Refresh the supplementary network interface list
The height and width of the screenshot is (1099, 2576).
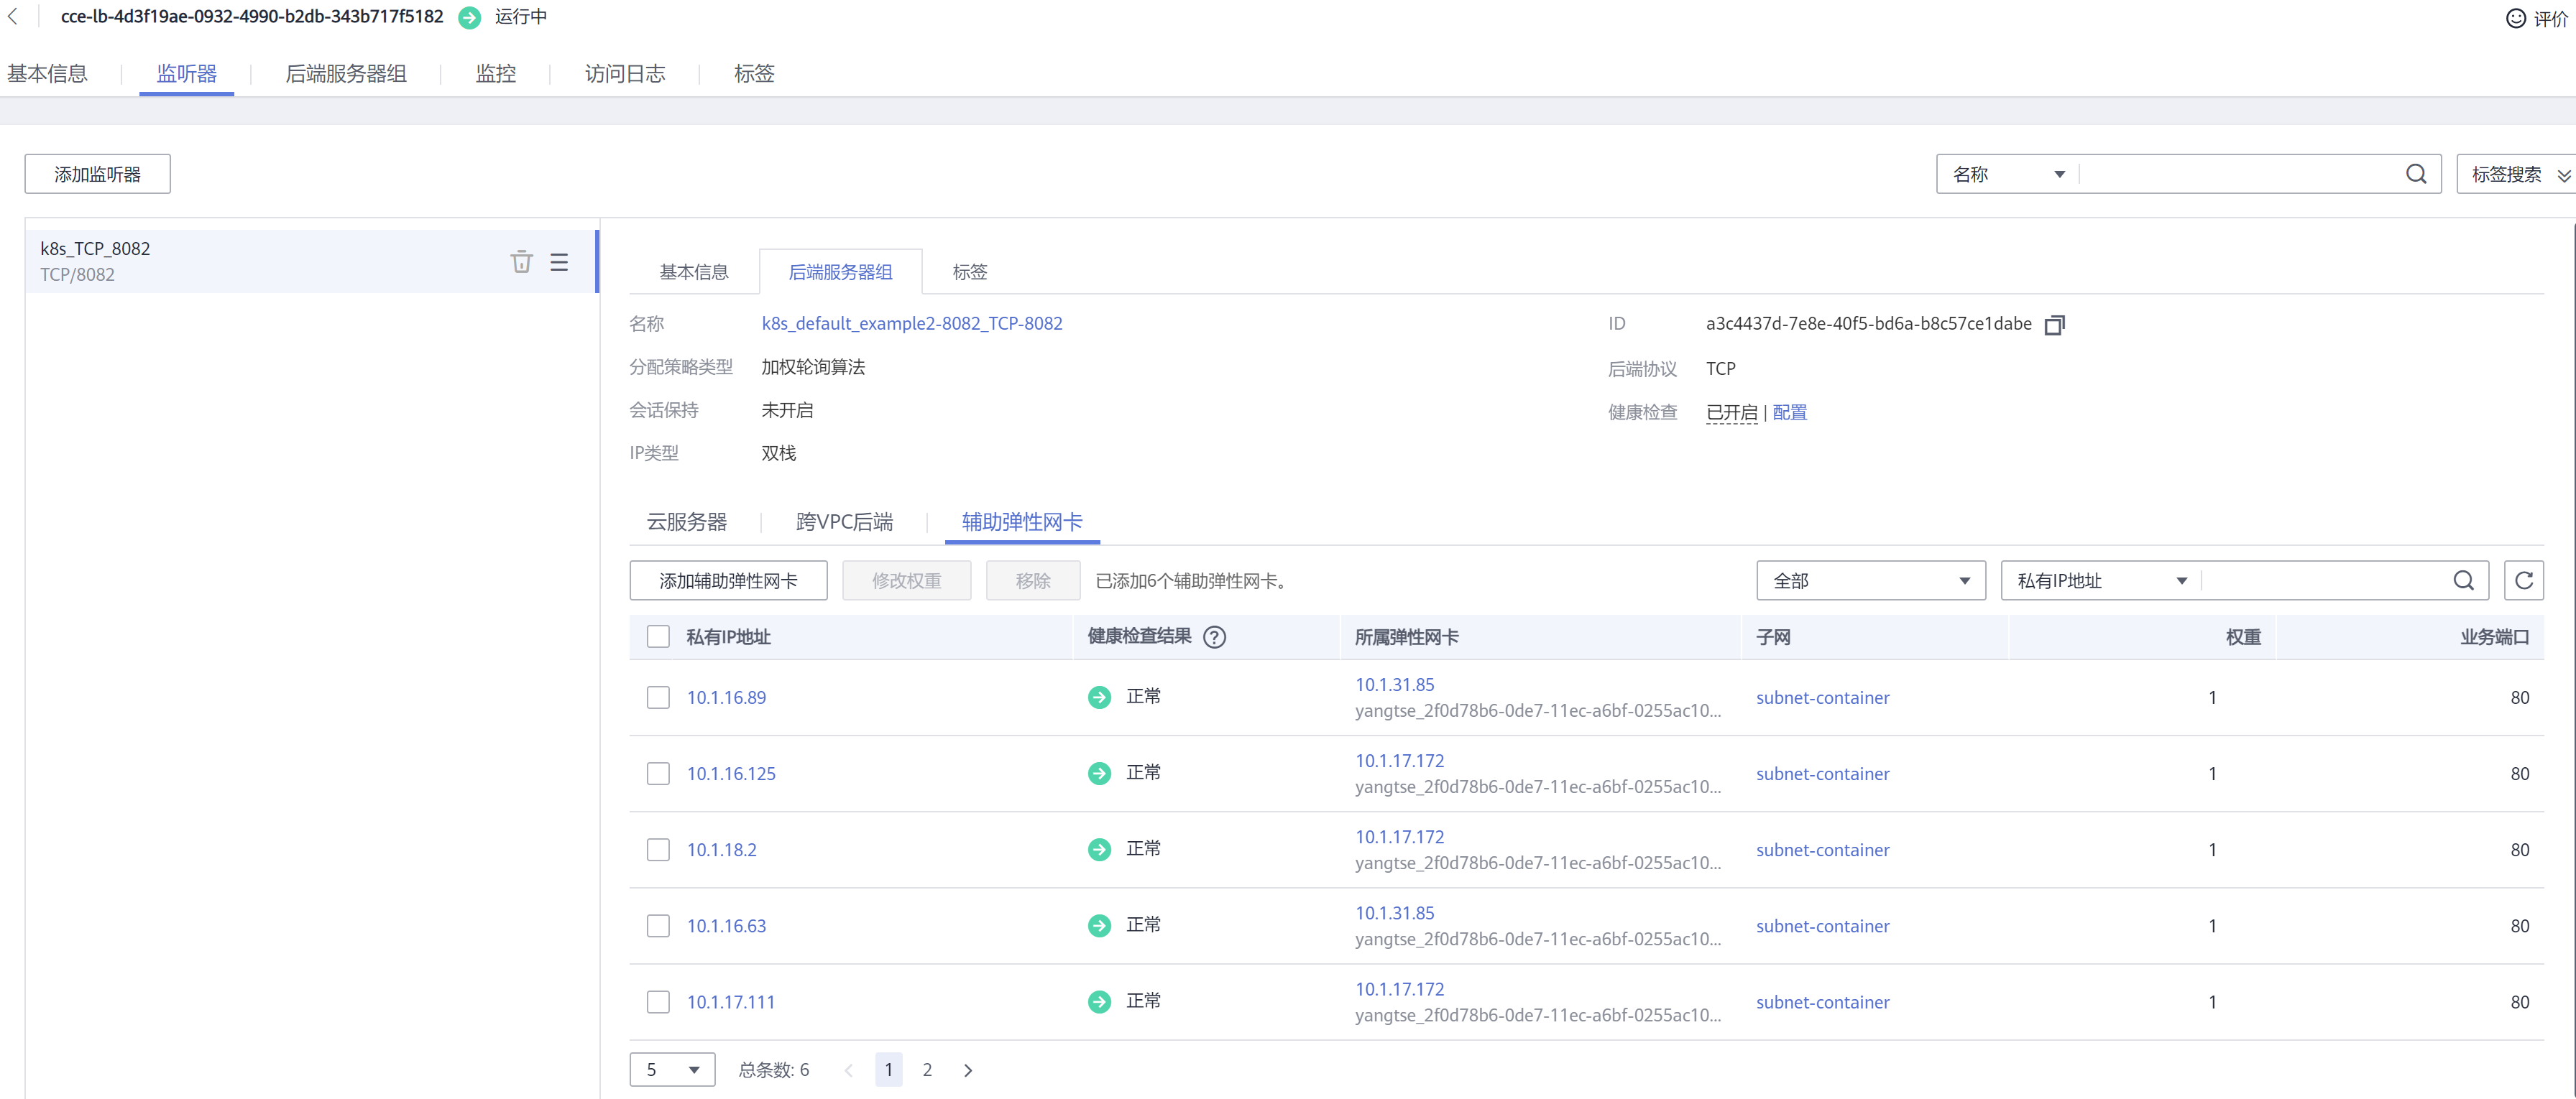coord(2523,580)
